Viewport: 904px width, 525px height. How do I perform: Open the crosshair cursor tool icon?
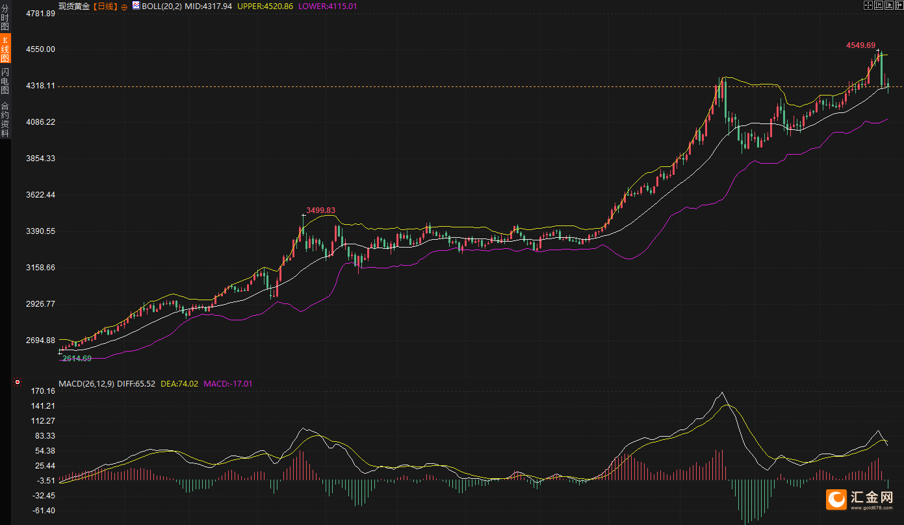[868, 5]
